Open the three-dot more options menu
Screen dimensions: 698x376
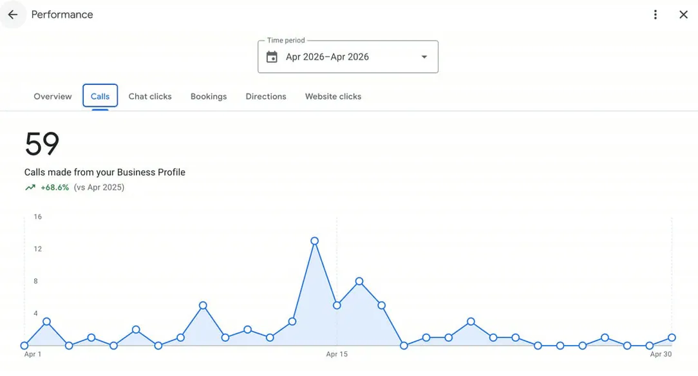[x=655, y=15]
